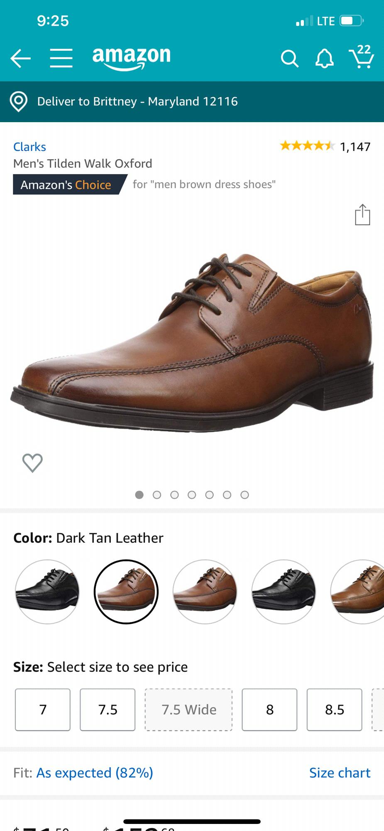Add to wishlist with heart icon
The width and height of the screenshot is (384, 831).
click(32, 462)
